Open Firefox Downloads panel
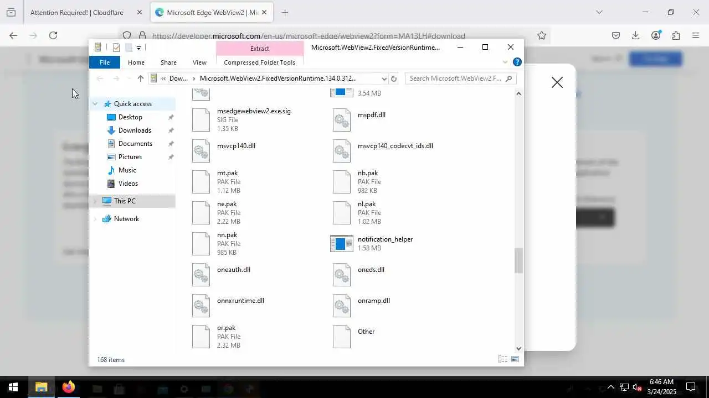 pos(635,35)
